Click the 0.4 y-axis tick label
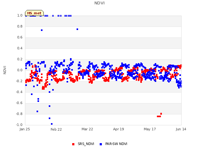 (20, 48)
